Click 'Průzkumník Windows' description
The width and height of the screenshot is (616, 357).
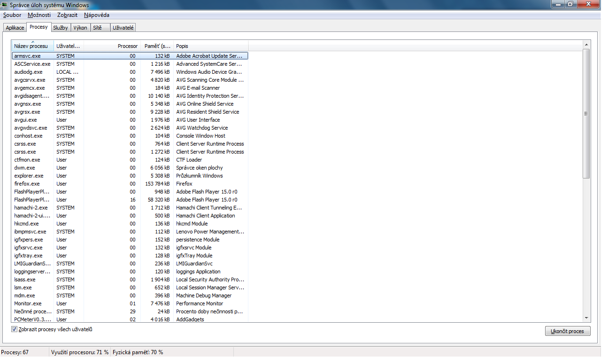tap(200, 176)
